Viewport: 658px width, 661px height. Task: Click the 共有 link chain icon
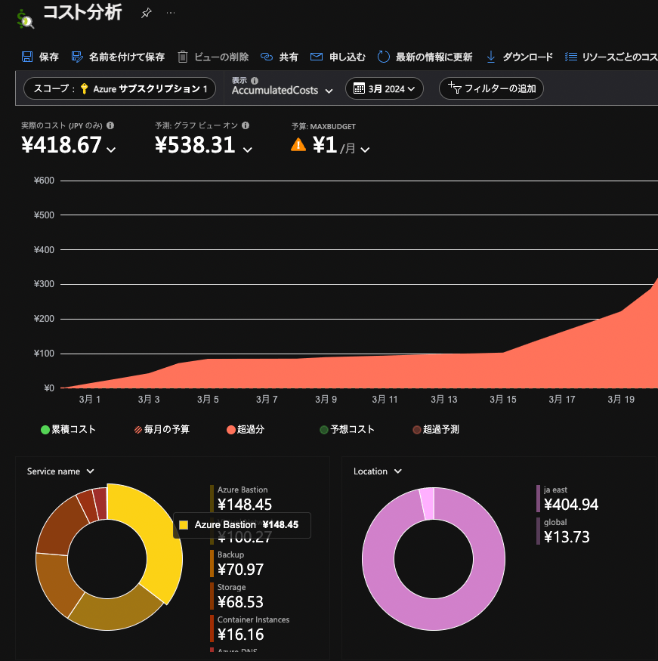coord(267,57)
